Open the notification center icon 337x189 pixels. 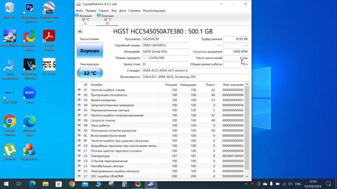[328, 184]
